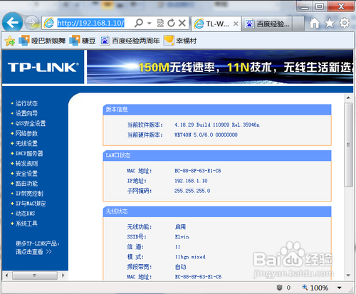
Task: Click the stop loading X icon
Action: (x=182, y=23)
